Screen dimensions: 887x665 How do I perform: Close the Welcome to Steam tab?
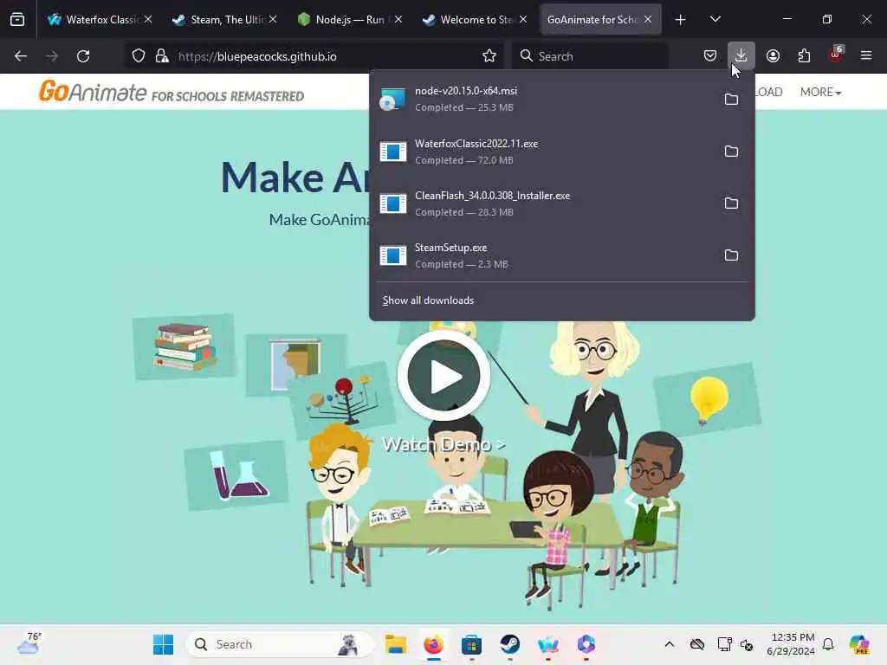(x=523, y=19)
